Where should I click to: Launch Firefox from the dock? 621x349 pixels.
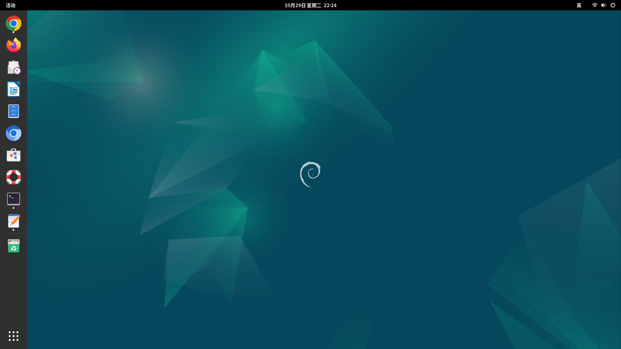click(14, 45)
